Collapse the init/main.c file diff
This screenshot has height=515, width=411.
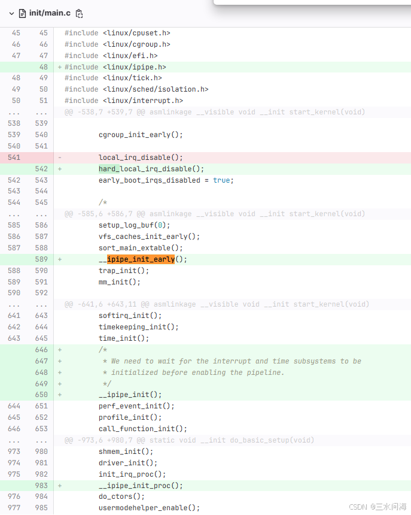pyautogui.click(x=11, y=13)
